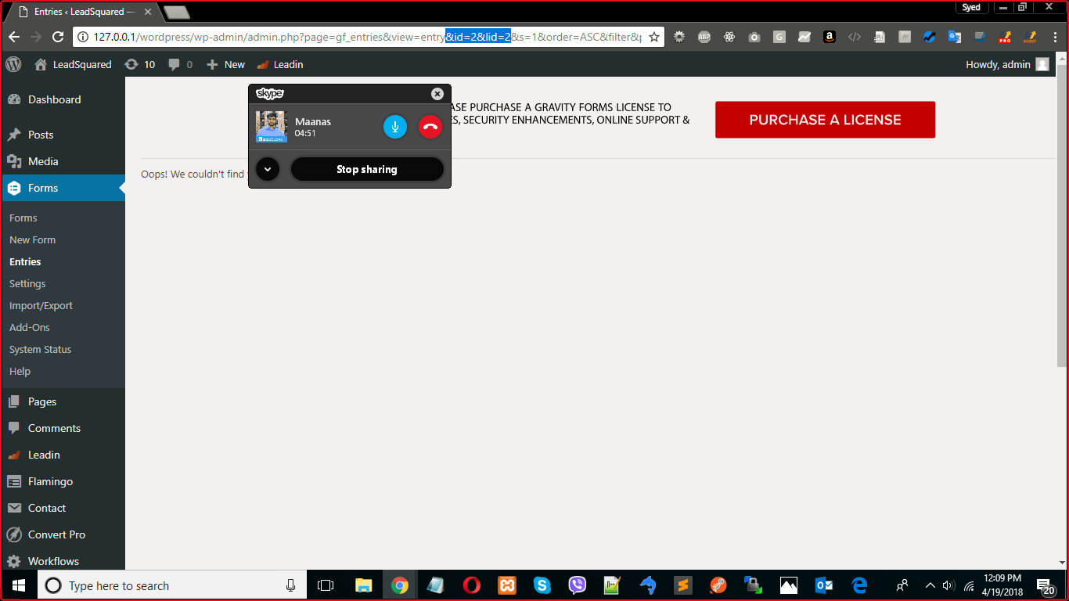Screen dimensions: 1069x601
Task: Open the React Developer Tools extension
Action: click(729, 37)
